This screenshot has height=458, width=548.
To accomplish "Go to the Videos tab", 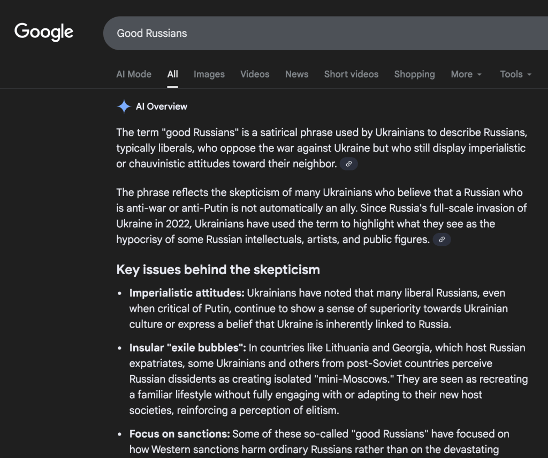I will 255,74.
